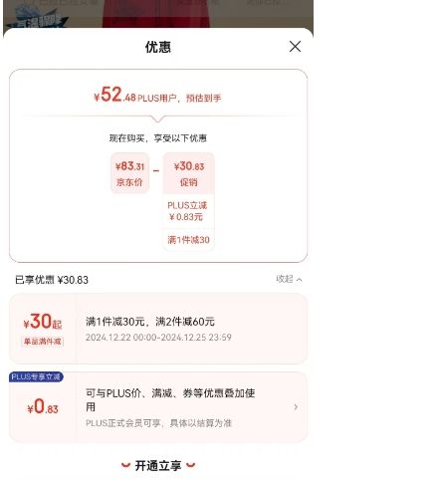Viewport: 434px width, 480px height.
Task: Tap the ¥30起 单品满件减 amount
Action: click(43, 329)
